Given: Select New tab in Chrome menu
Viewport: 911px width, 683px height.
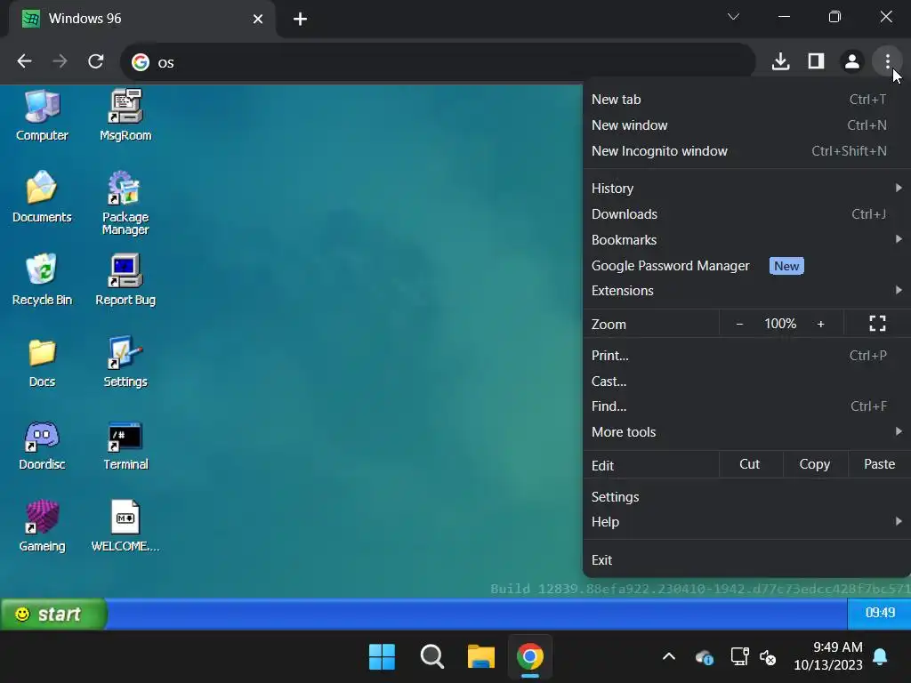Looking at the screenshot, I should pyautogui.click(x=746, y=100).
